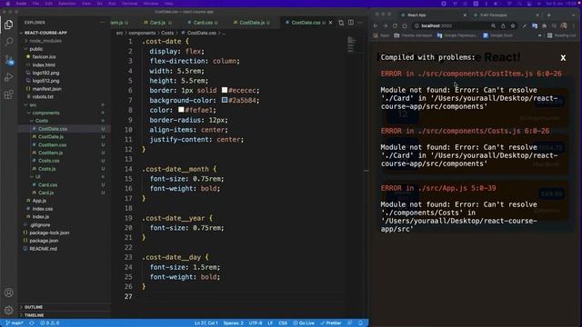Open the Explorer view in activity bar

coord(8,25)
